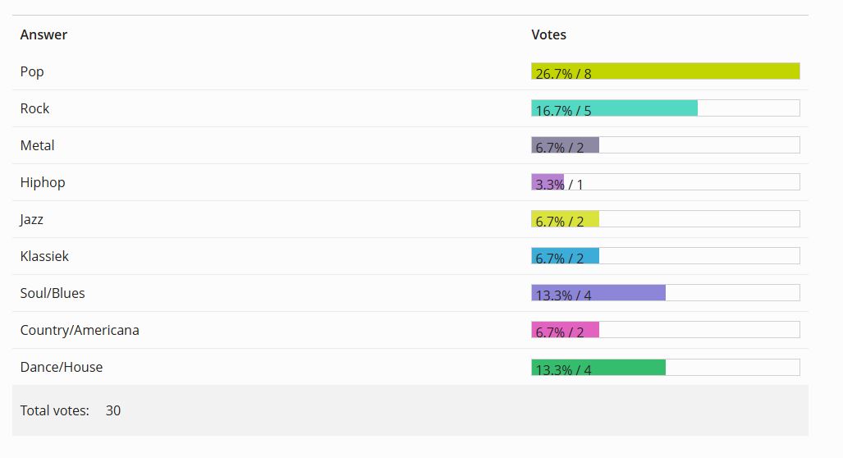Click the Total votes count text

(x=113, y=410)
